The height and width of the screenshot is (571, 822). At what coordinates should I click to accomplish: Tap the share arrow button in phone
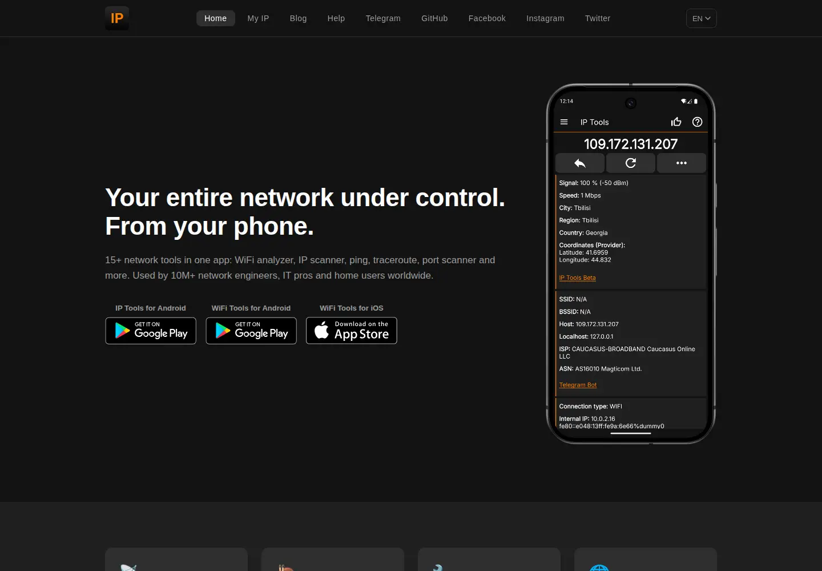click(580, 163)
